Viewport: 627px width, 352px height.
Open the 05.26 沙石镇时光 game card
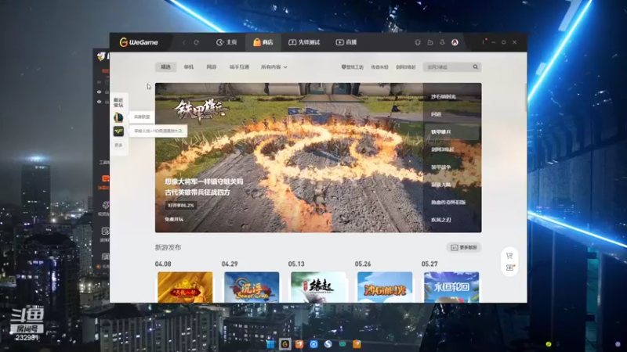point(385,287)
